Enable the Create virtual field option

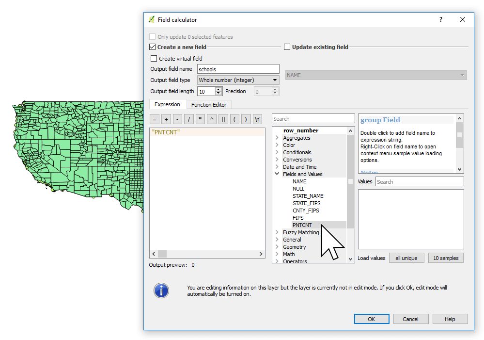[x=153, y=58]
